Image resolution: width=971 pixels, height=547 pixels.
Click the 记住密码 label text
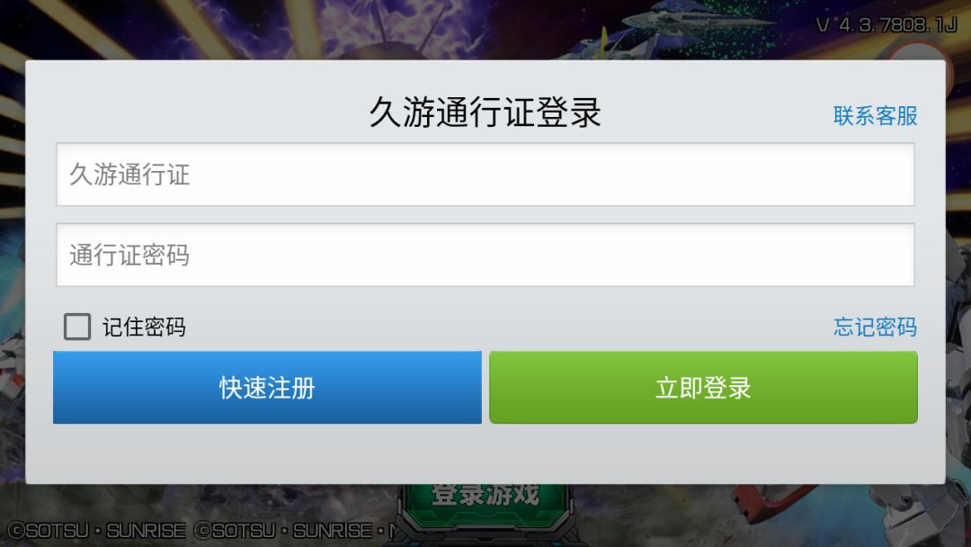[144, 327]
